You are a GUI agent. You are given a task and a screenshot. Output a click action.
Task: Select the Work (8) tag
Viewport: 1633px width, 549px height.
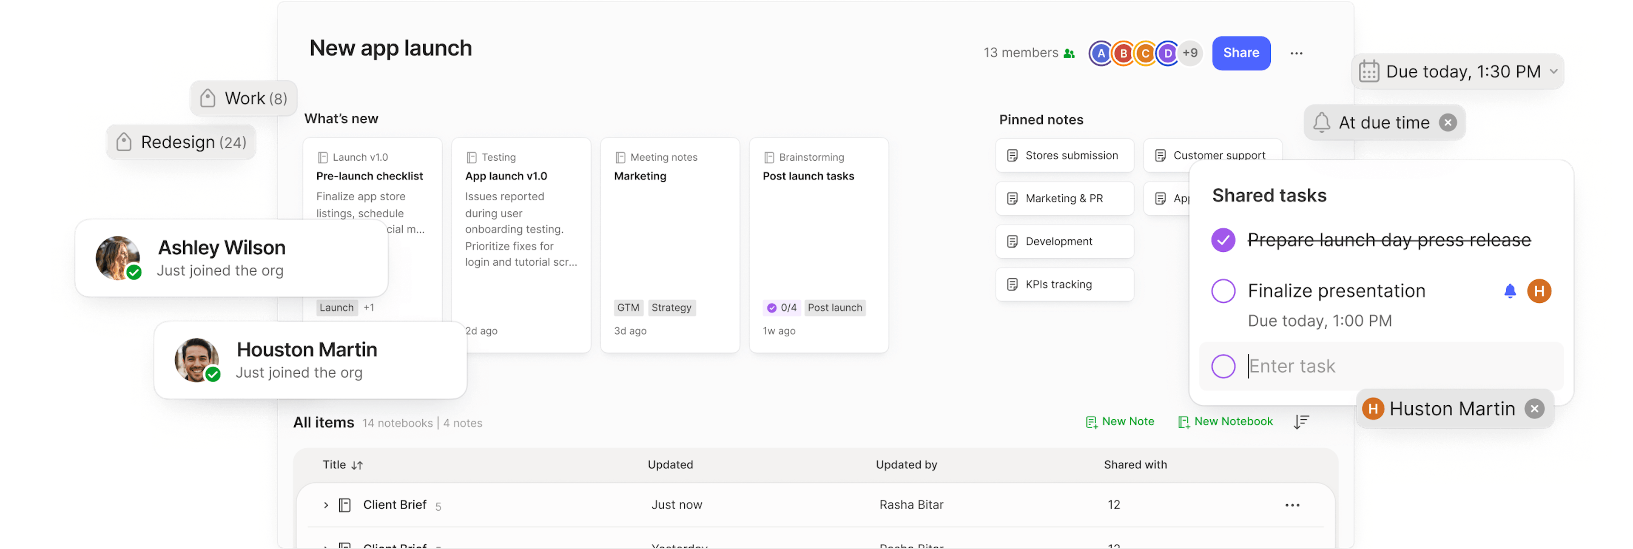coord(244,98)
